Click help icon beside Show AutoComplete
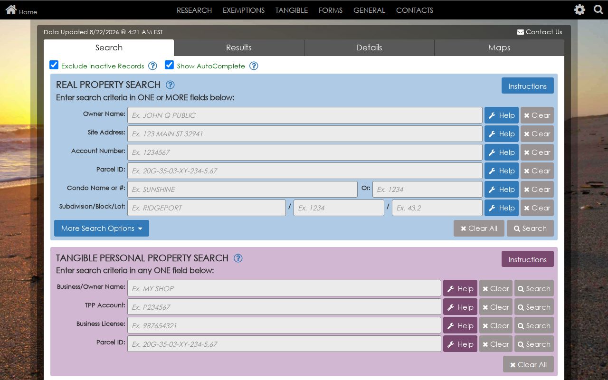Viewport: 608px width, 380px height. [x=254, y=66]
